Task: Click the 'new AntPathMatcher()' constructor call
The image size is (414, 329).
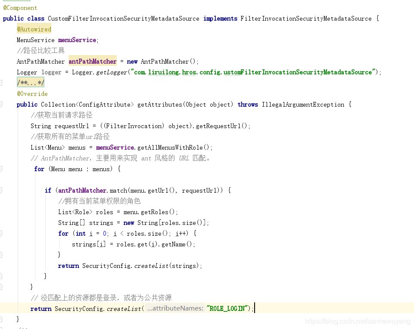Action: click(x=161, y=61)
